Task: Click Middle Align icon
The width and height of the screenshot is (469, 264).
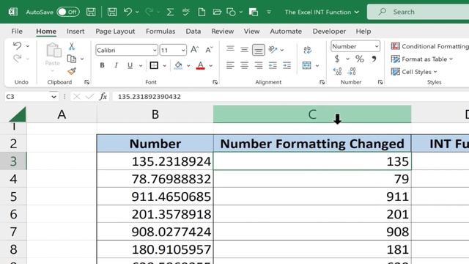Action: (244, 49)
